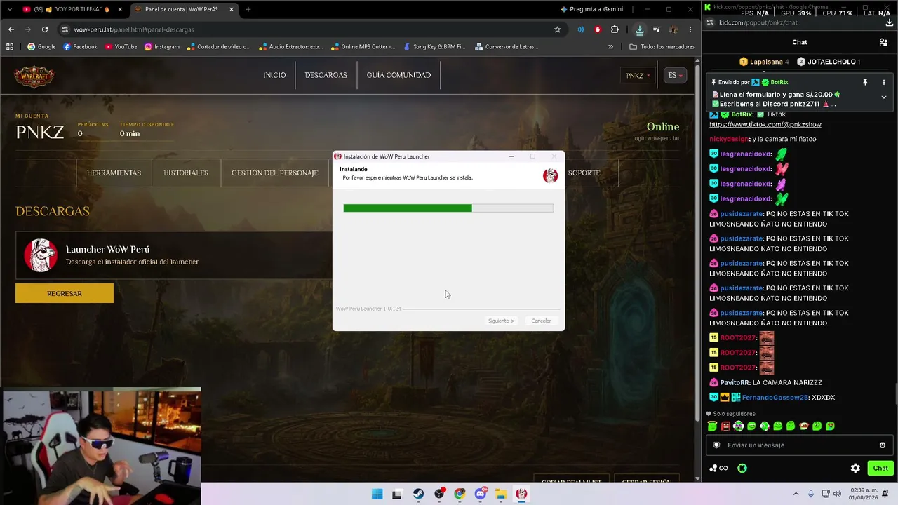Open Chrome downloads in the main browser toolbar

pos(640,29)
